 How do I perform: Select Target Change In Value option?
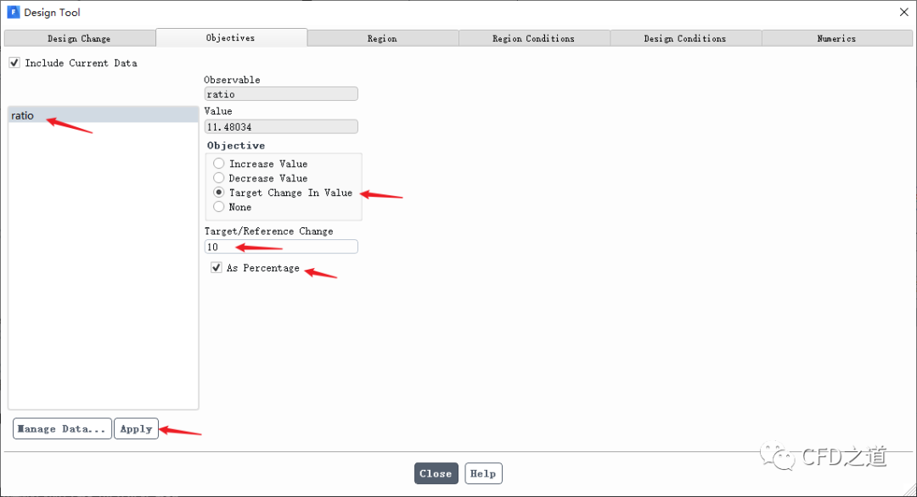[x=219, y=193]
